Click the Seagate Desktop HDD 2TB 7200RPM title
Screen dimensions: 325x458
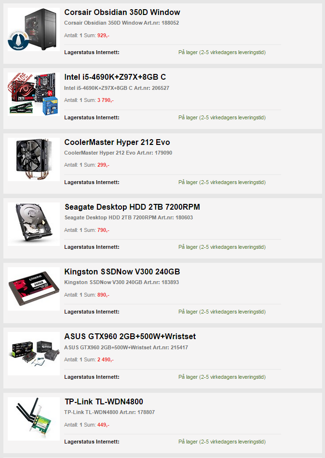point(132,207)
